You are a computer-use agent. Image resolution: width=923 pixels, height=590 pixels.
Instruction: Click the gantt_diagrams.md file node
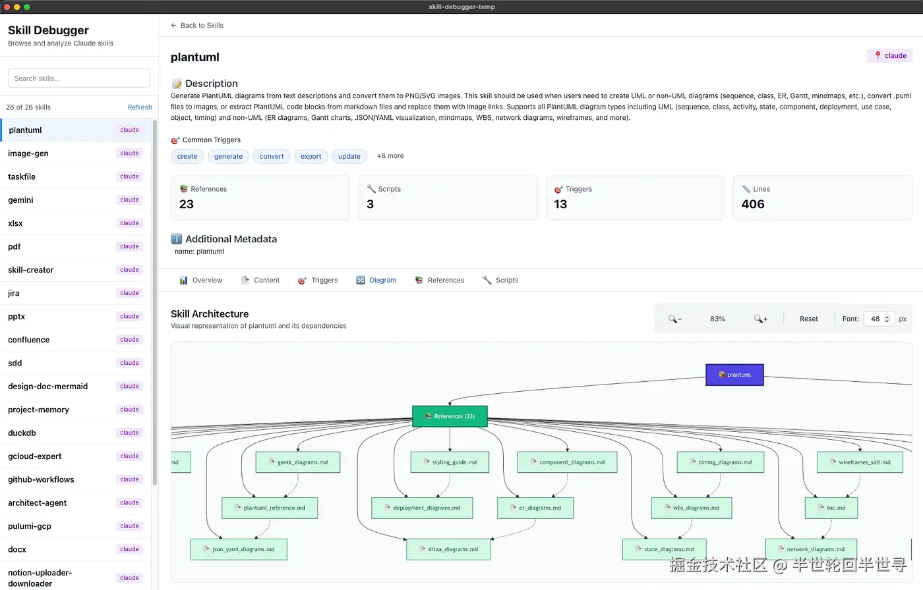click(298, 462)
